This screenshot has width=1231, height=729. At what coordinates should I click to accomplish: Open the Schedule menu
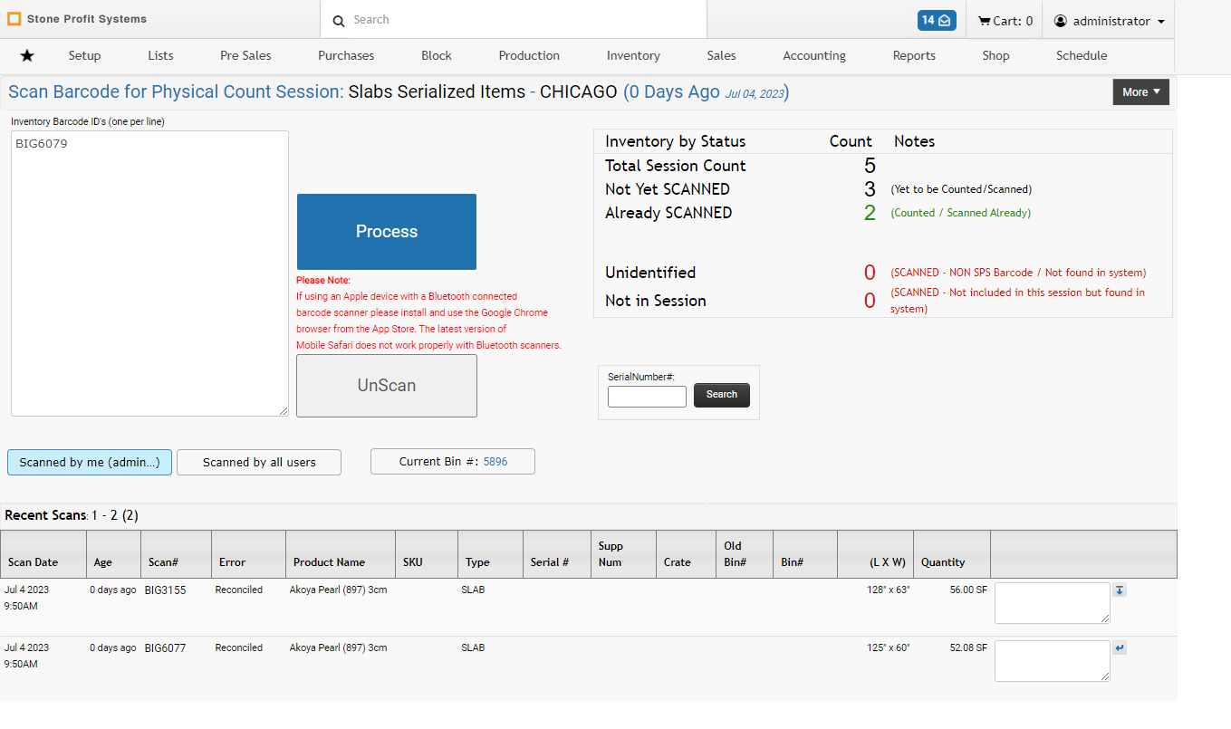1082,55
